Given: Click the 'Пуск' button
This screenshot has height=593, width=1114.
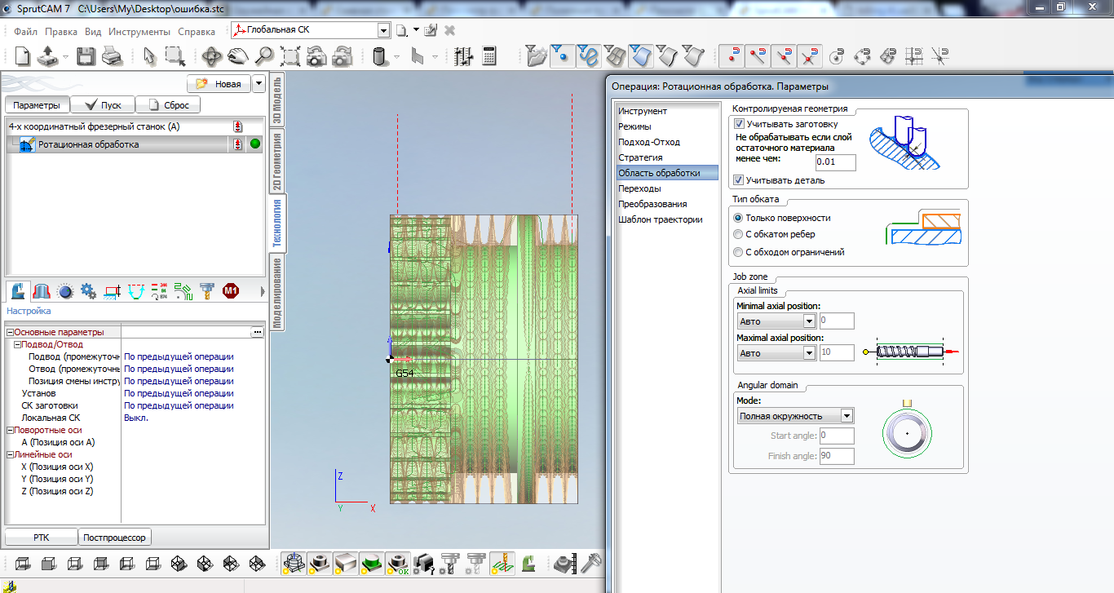Looking at the screenshot, I should [102, 105].
